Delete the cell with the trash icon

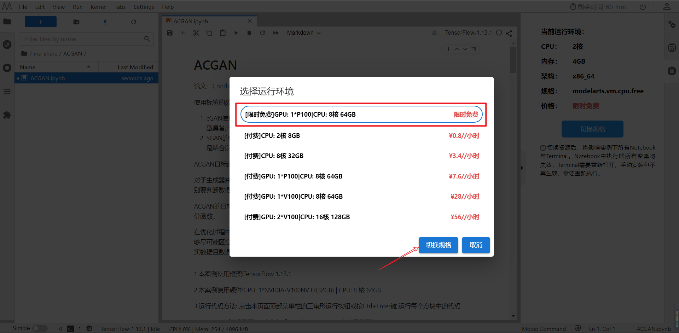click(474, 49)
